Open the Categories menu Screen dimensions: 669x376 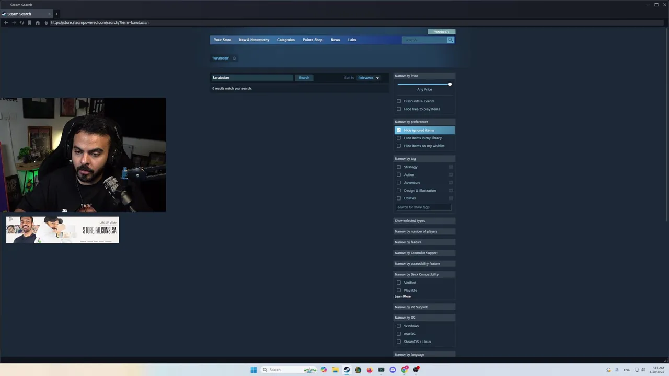pyautogui.click(x=286, y=40)
